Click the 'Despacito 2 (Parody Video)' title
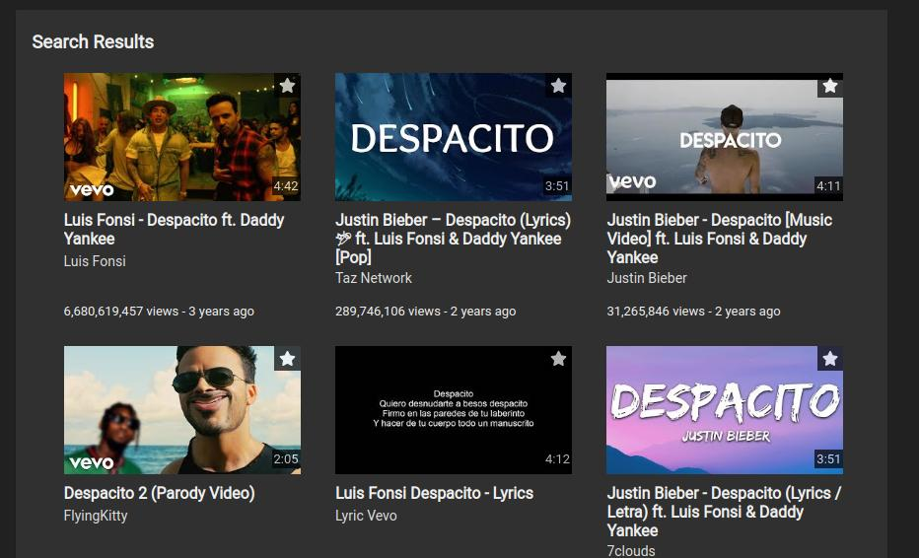 coord(159,493)
